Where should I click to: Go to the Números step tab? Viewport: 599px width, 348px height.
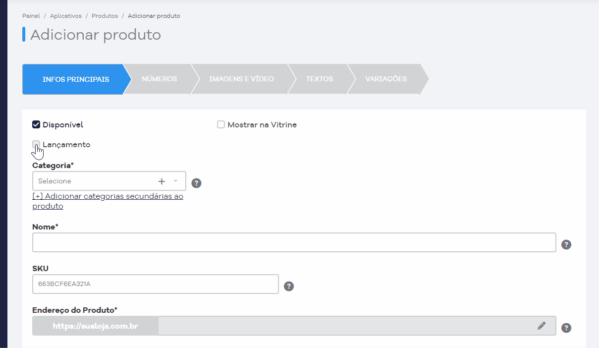[x=160, y=79]
